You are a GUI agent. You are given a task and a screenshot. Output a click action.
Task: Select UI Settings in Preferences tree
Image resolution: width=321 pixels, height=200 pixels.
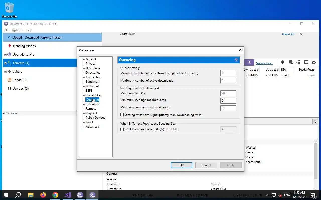click(x=93, y=68)
